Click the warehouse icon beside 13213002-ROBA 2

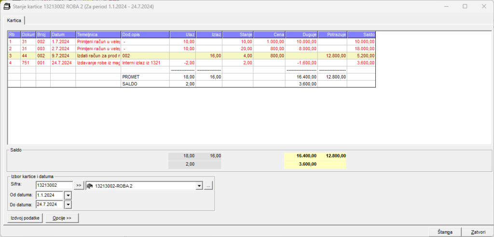coord(90,185)
